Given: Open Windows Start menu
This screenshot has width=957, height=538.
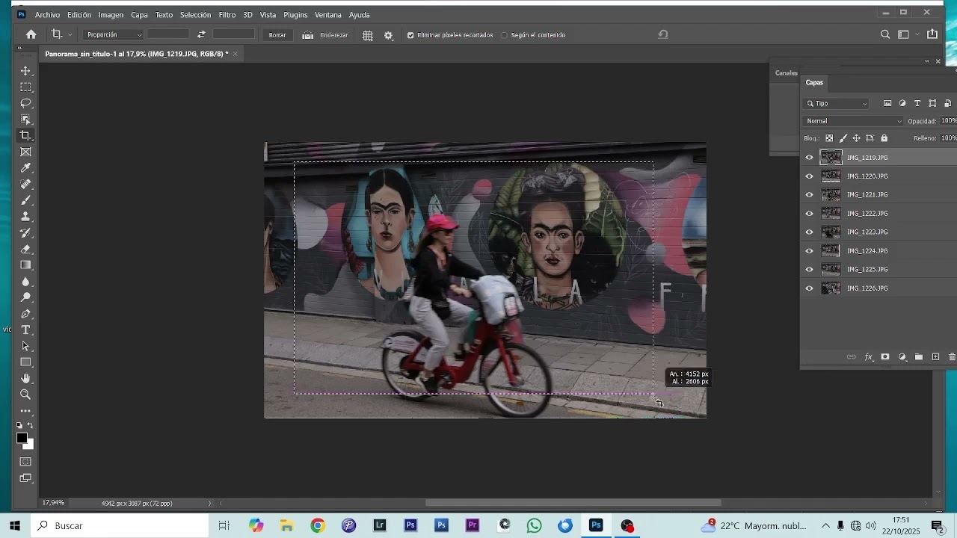Looking at the screenshot, I should pyautogui.click(x=14, y=526).
